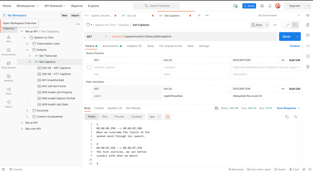Open the Flows sidebar section
Screen dimensions: 313x172
[x=9, y=91]
